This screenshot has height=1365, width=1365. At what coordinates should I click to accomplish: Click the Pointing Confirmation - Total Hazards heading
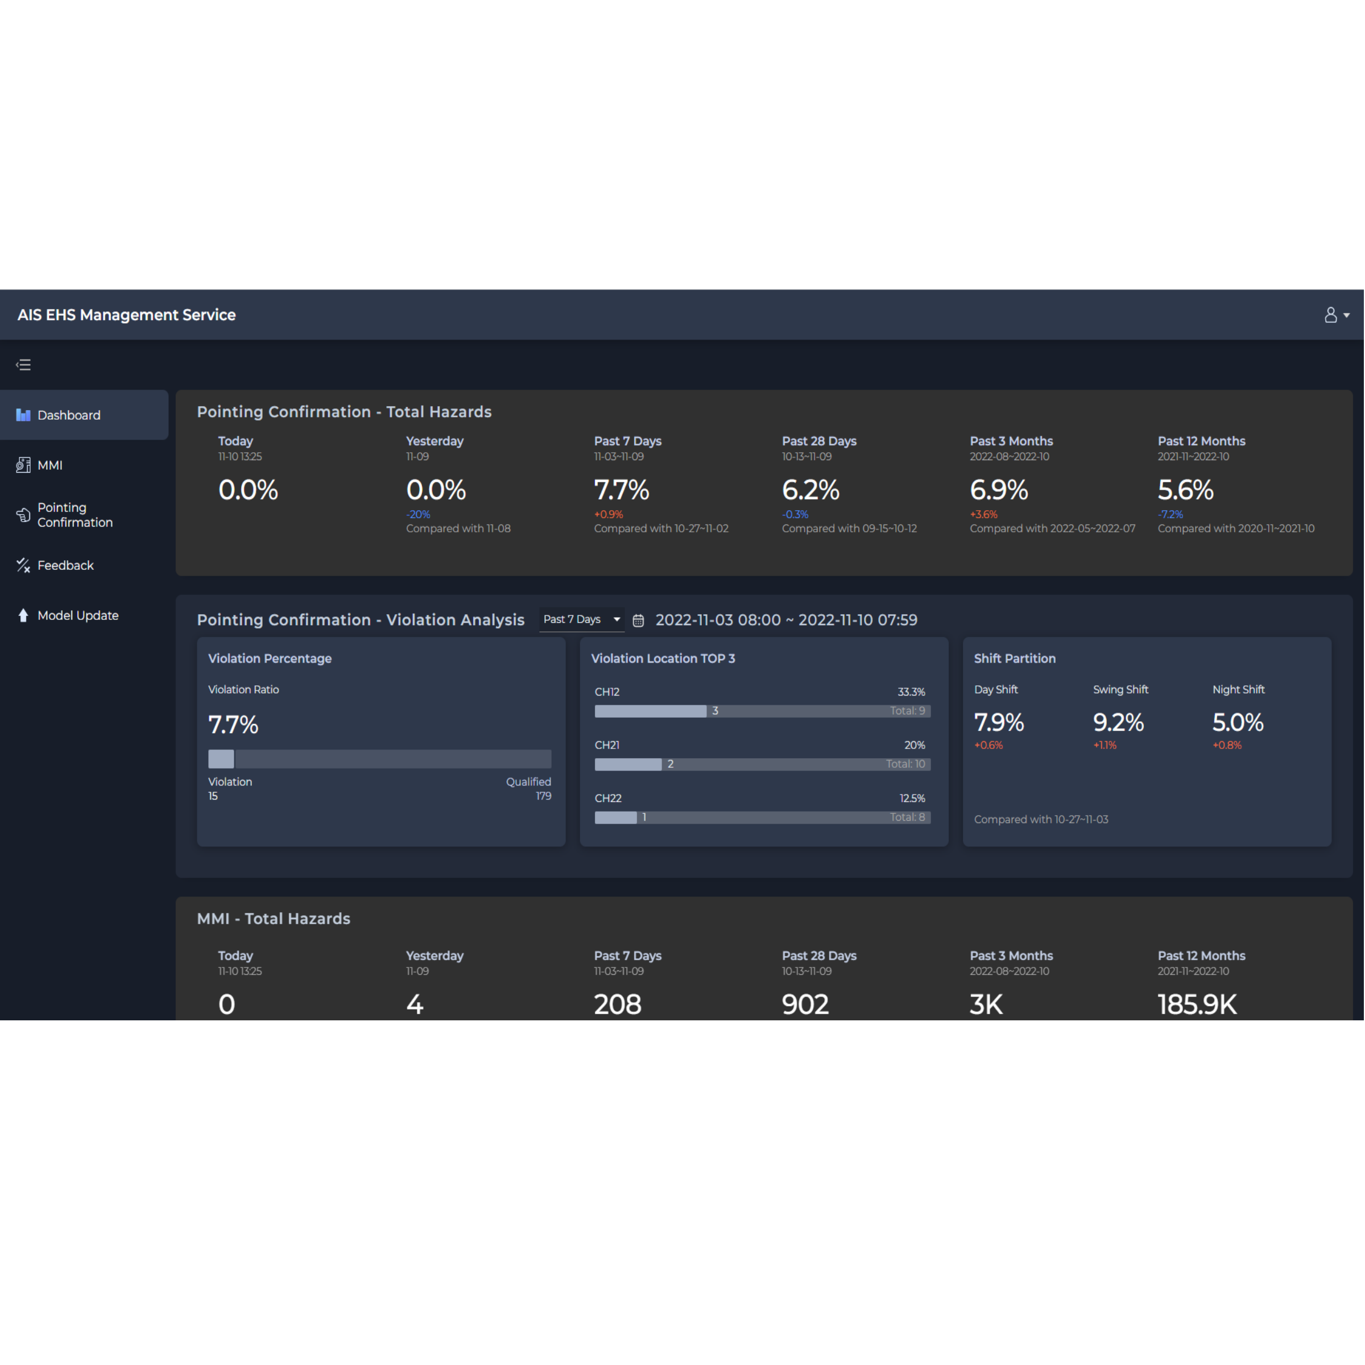344,412
